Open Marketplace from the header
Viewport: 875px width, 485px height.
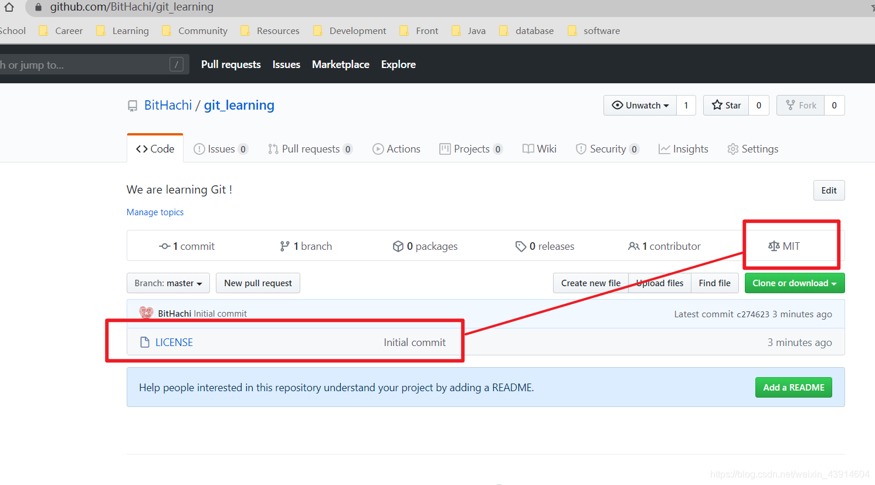pos(341,65)
